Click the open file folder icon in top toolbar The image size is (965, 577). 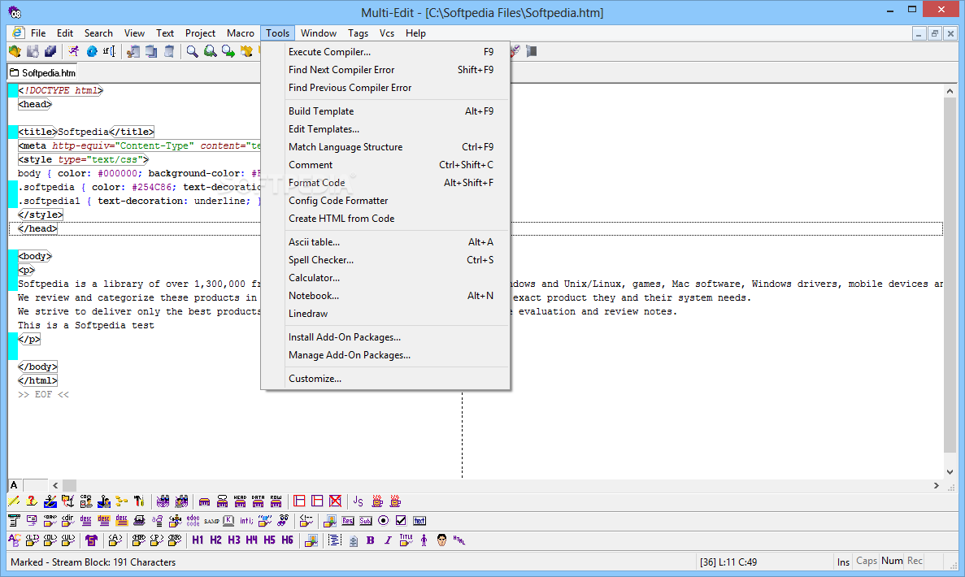15,52
